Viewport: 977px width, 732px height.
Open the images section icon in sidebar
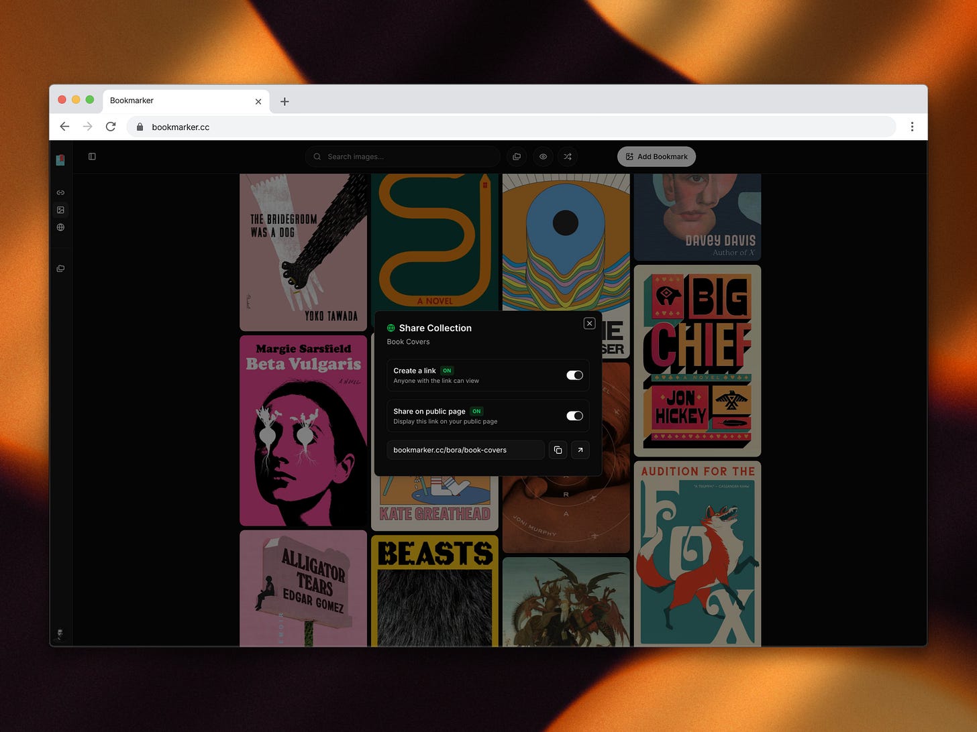(x=60, y=210)
